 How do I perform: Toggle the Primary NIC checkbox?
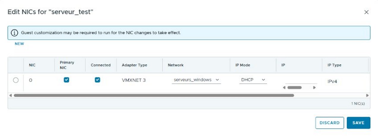[67, 80]
